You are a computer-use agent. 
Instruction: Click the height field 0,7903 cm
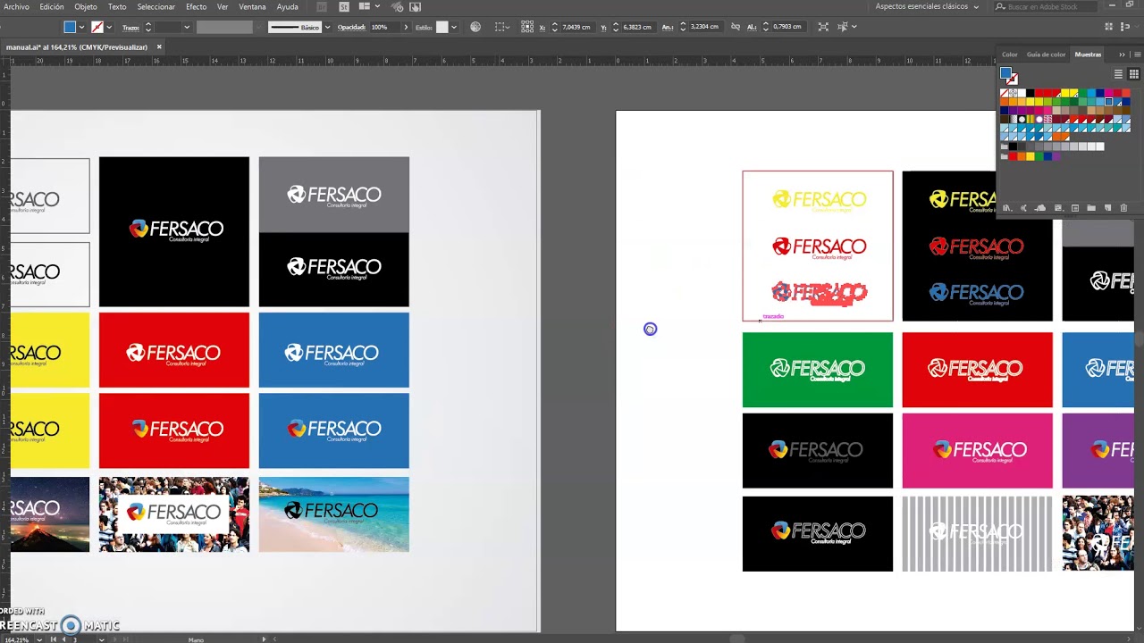point(788,27)
